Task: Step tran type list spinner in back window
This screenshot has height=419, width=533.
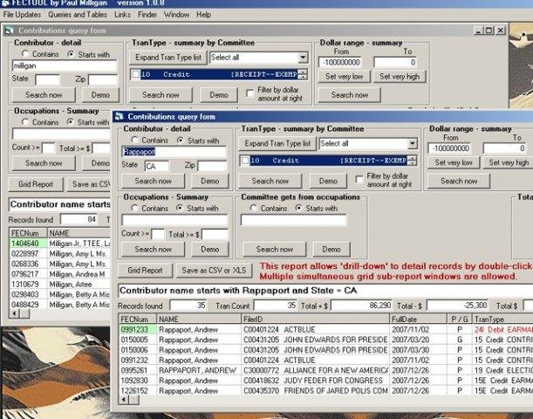Action: click(303, 74)
